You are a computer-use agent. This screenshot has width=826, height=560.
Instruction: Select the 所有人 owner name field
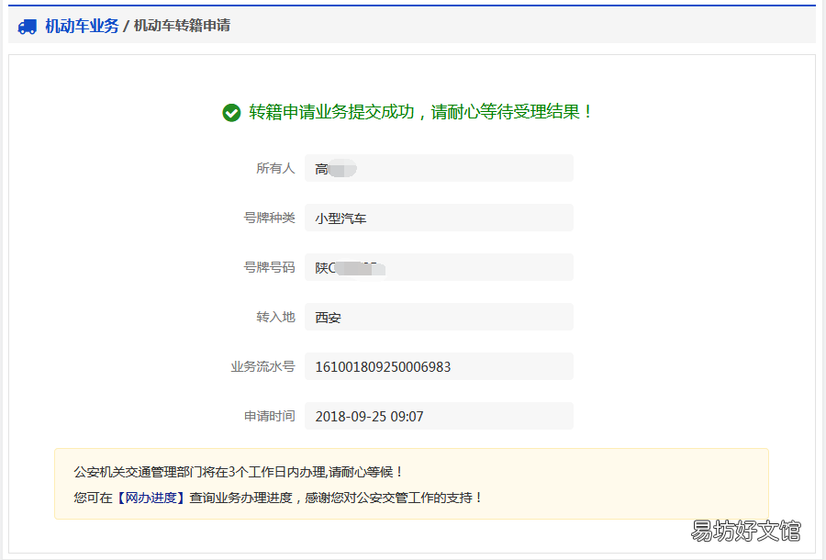(439, 168)
